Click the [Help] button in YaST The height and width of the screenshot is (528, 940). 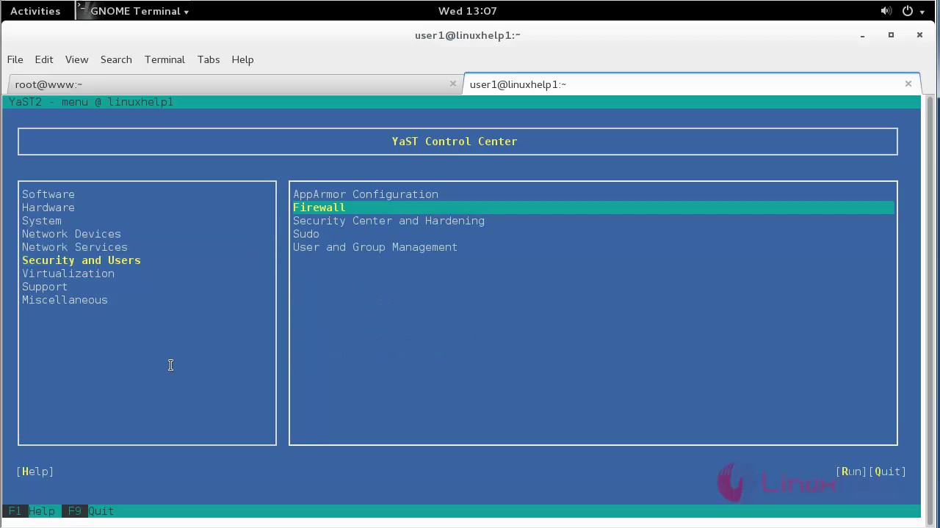click(x=35, y=472)
